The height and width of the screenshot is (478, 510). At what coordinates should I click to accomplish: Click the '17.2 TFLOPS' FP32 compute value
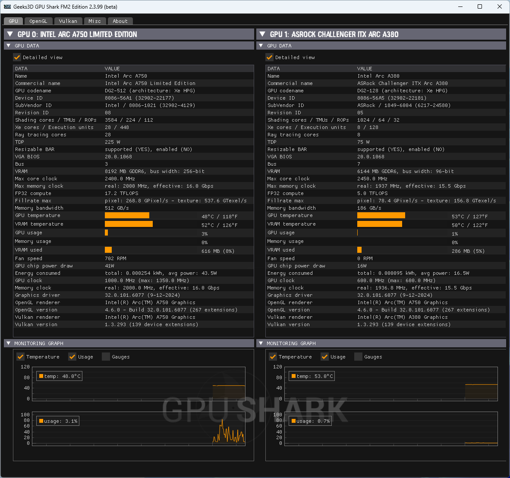[x=122, y=193]
